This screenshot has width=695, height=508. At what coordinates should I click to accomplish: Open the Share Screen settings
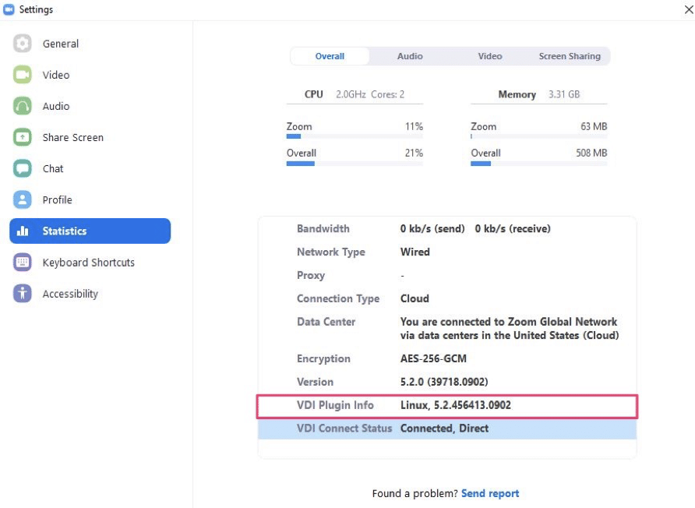[x=90, y=137]
